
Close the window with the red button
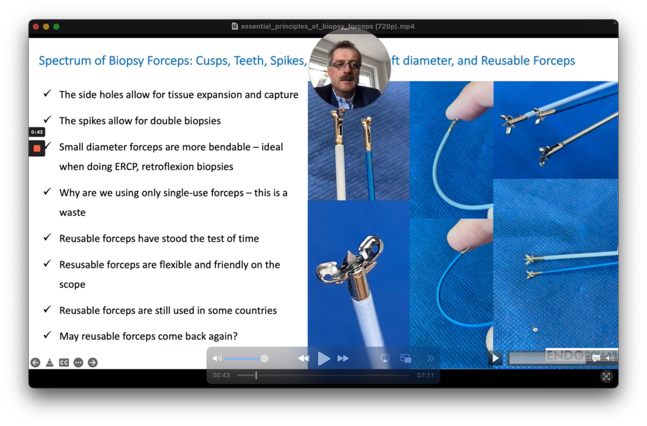tap(36, 27)
